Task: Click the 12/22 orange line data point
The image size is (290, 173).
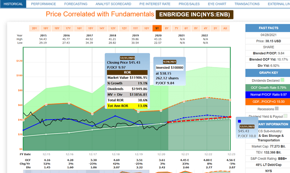Action: pyautogui.click(x=207, y=97)
